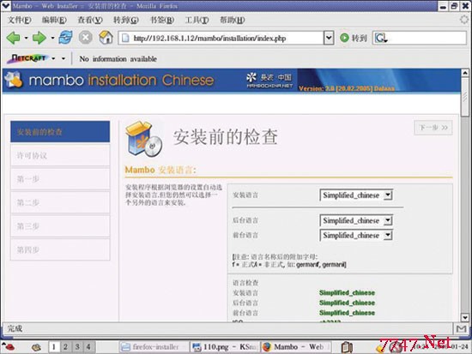Click the grey stop loading icon
Screen dimensions: 472x354
[x=86, y=38]
